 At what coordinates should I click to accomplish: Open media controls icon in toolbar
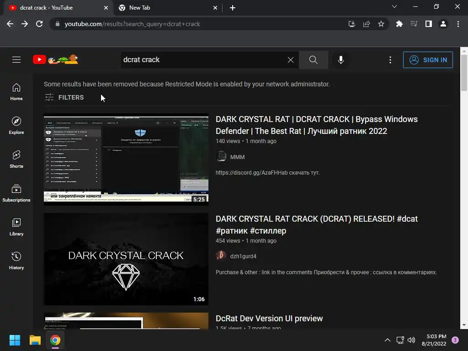point(414,24)
